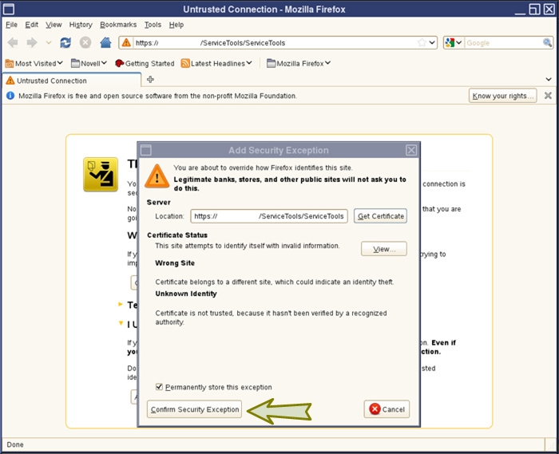Click the search magnifier icon

click(547, 42)
